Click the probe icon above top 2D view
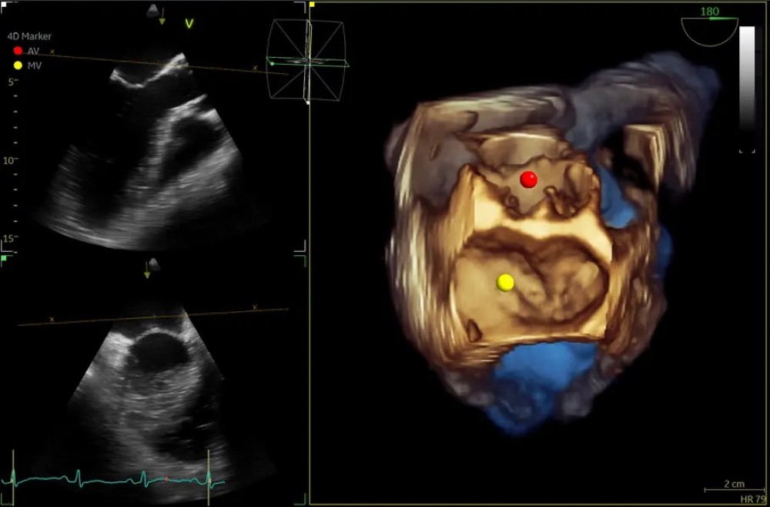The height and width of the screenshot is (507, 770). click(x=154, y=8)
